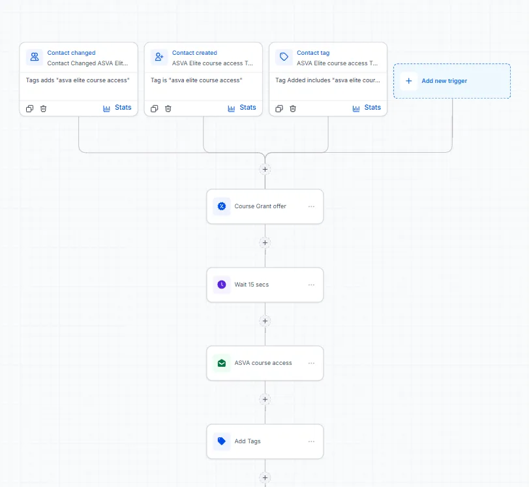
Task: Open the Course Grant offer action
Action: tap(265, 206)
